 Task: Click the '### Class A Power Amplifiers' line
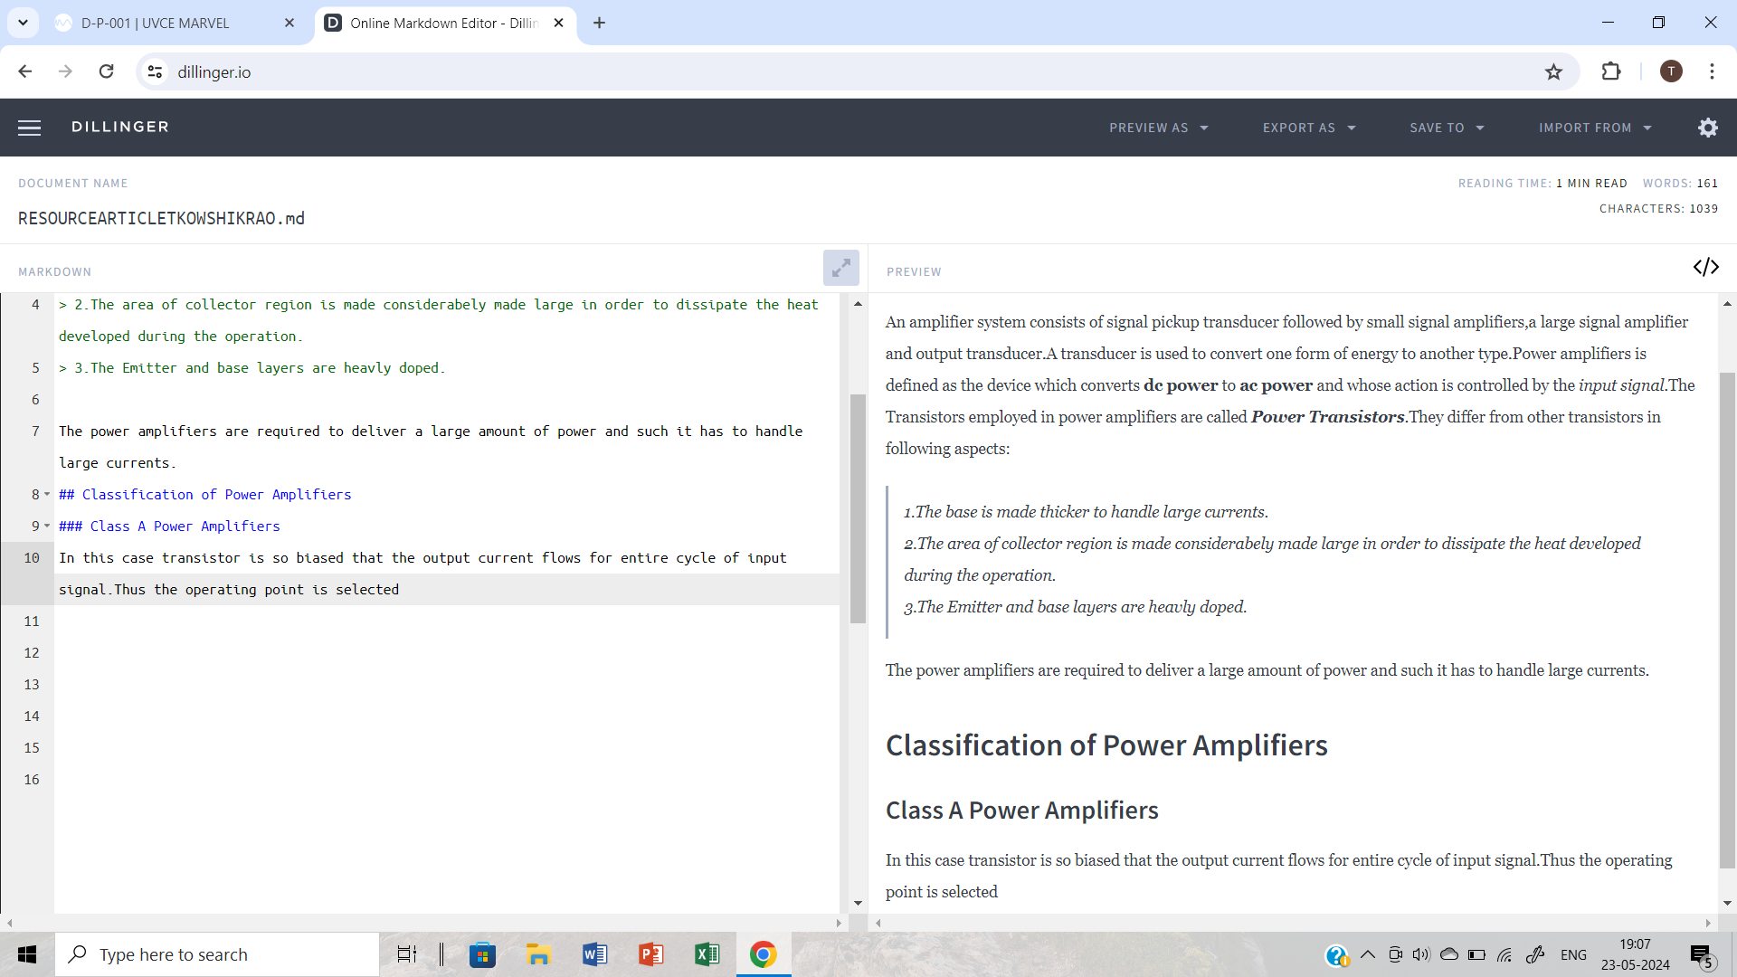169,526
